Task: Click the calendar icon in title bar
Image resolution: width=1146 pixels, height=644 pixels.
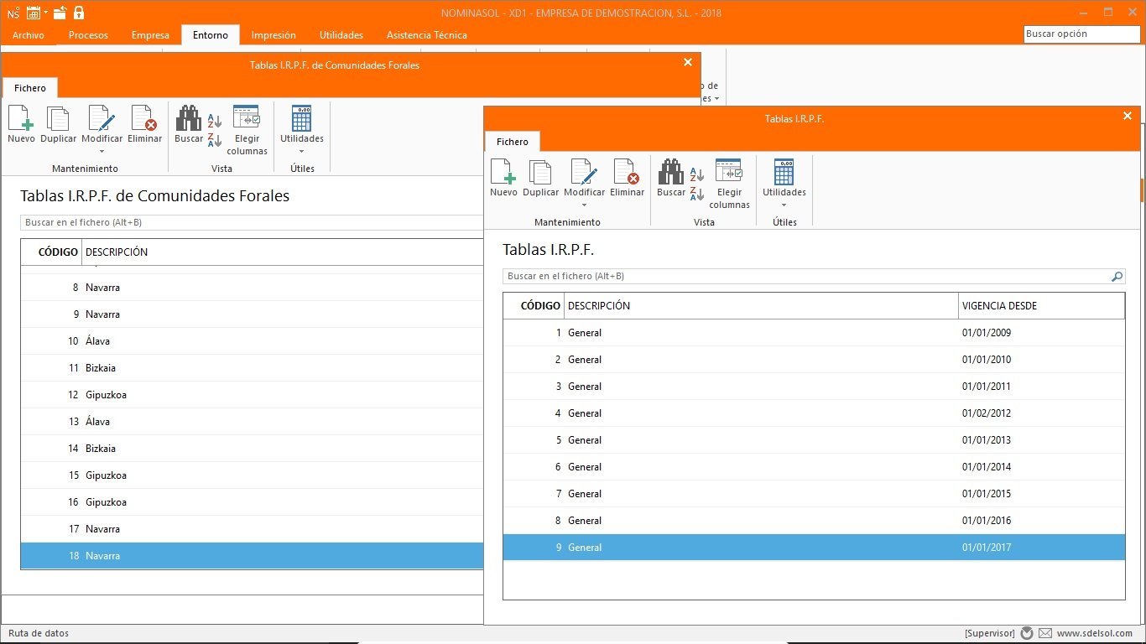Action: pyautogui.click(x=34, y=13)
